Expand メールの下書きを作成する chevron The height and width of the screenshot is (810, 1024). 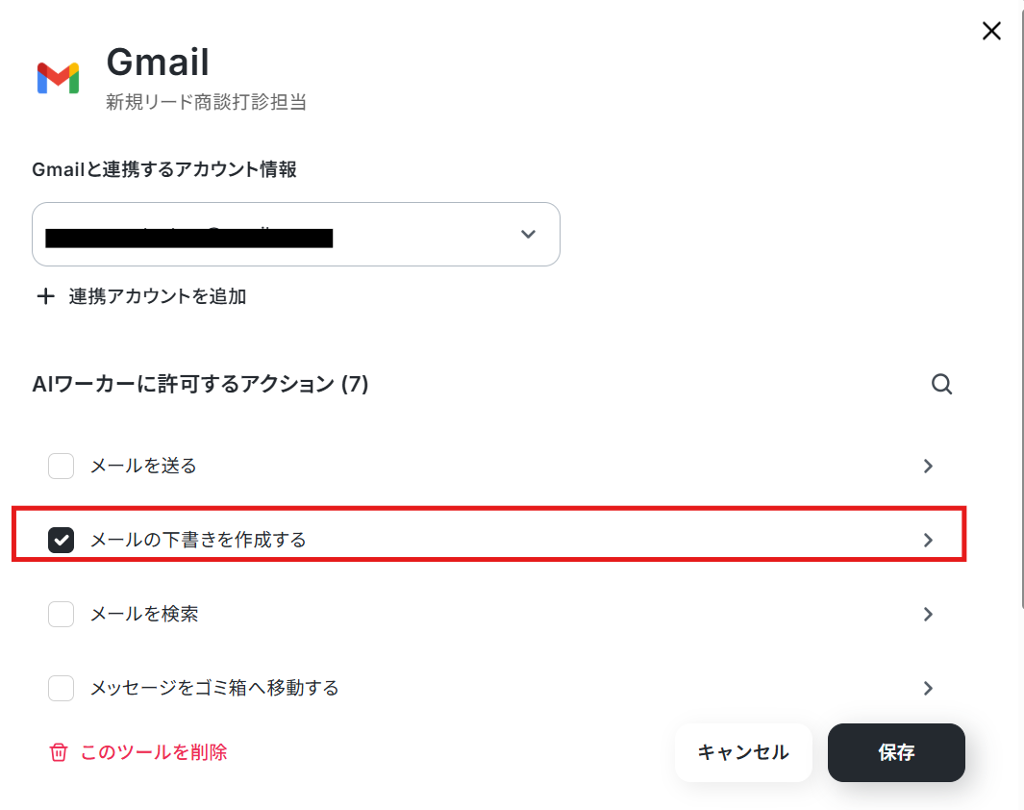pos(928,541)
